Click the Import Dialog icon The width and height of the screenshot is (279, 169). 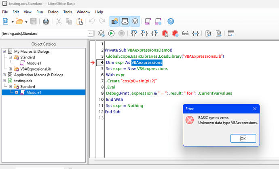point(231,33)
